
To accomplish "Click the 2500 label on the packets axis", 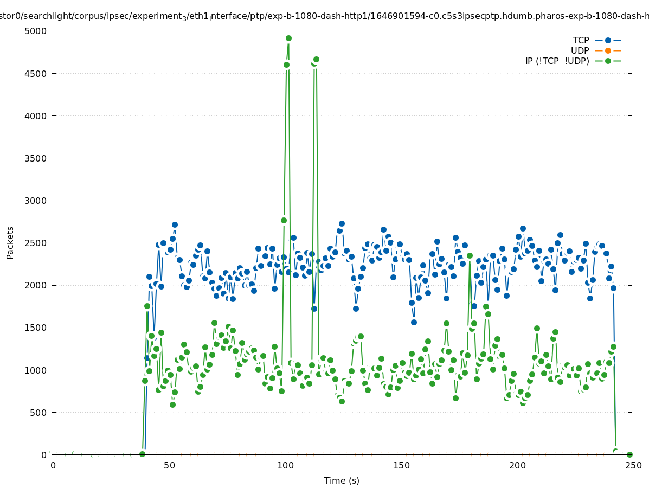I will pos(36,243).
